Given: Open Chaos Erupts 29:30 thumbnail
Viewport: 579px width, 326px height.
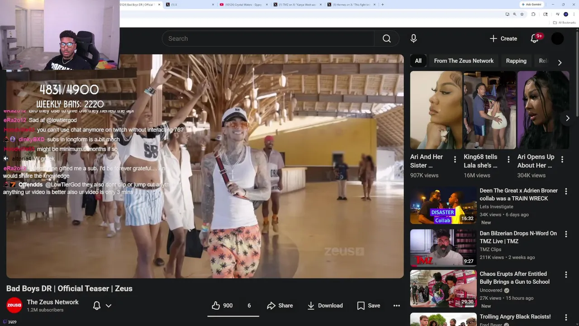Looking at the screenshot, I should point(443,288).
